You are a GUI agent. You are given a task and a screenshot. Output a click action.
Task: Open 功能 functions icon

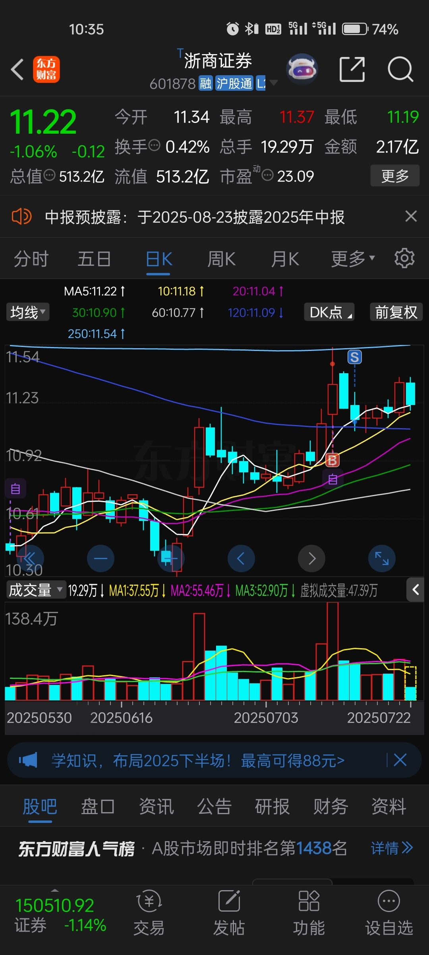click(309, 912)
